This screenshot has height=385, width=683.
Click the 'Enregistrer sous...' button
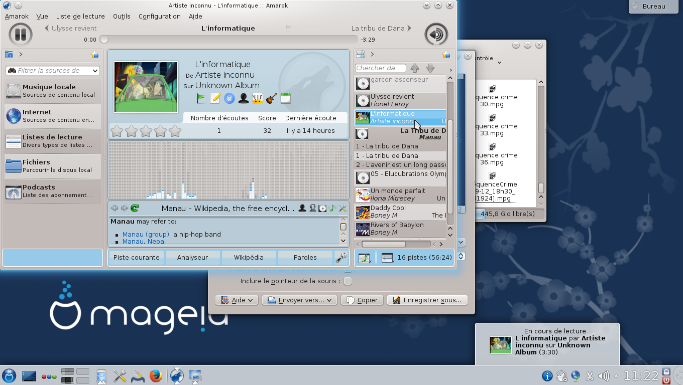tap(427, 300)
